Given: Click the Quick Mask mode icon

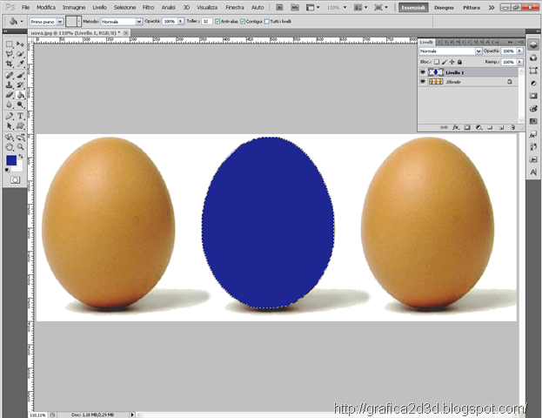Looking at the screenshot, I should (15, 179).
